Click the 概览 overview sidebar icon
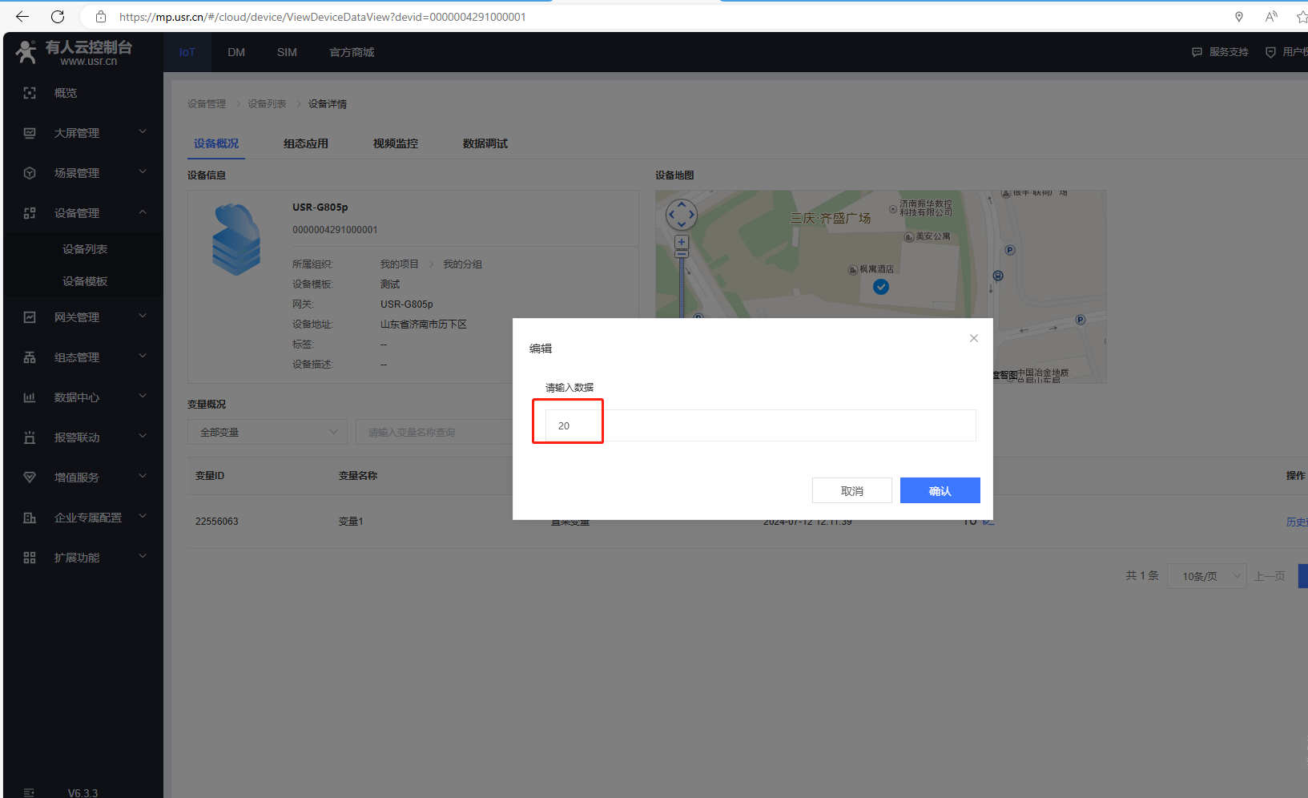 pyautogui.click(x=30, y=93)
